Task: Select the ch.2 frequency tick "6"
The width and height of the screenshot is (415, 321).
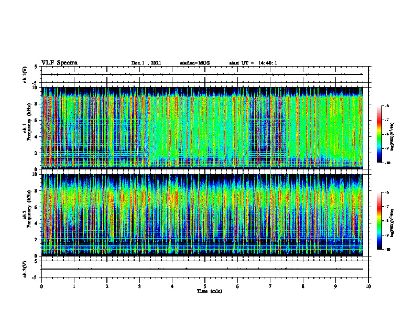Action: [36, 207]
